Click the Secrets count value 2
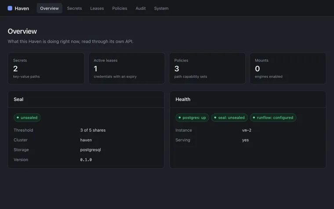Viewport: 334px width, 209px height. click(15, 69)
